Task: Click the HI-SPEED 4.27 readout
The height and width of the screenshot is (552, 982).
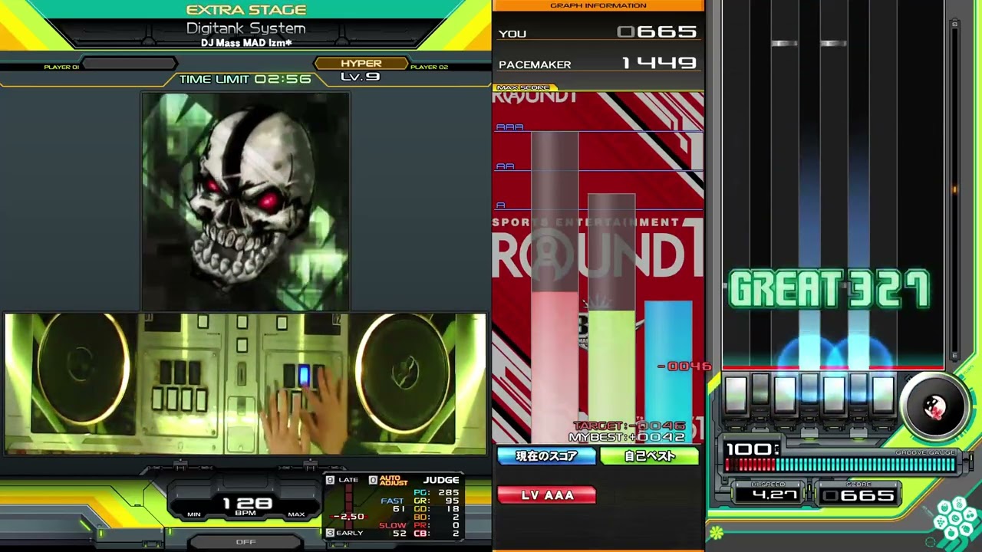Action: (x=768, y=495)
